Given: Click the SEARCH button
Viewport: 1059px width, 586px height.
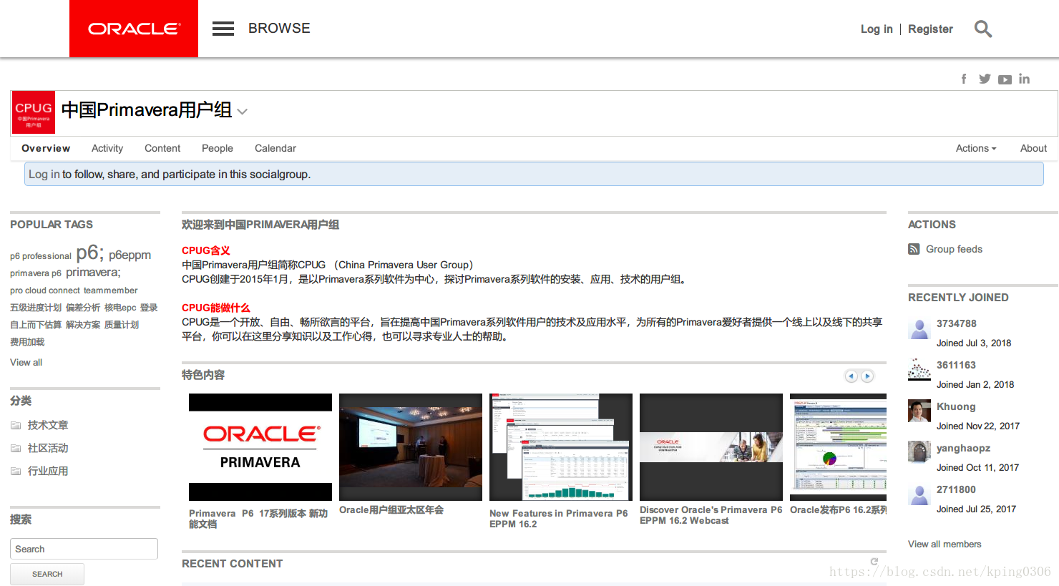Looking at the screenshot, I should coord(47,574).
